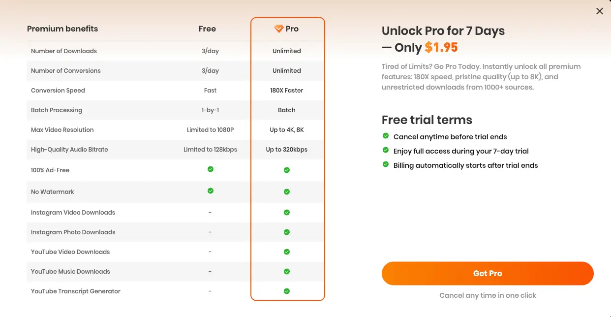Click the checkmark next to Enjoy full access during trial
Image resolution: width=611 pixels, height=317 pixels.
tap(385, 151)
